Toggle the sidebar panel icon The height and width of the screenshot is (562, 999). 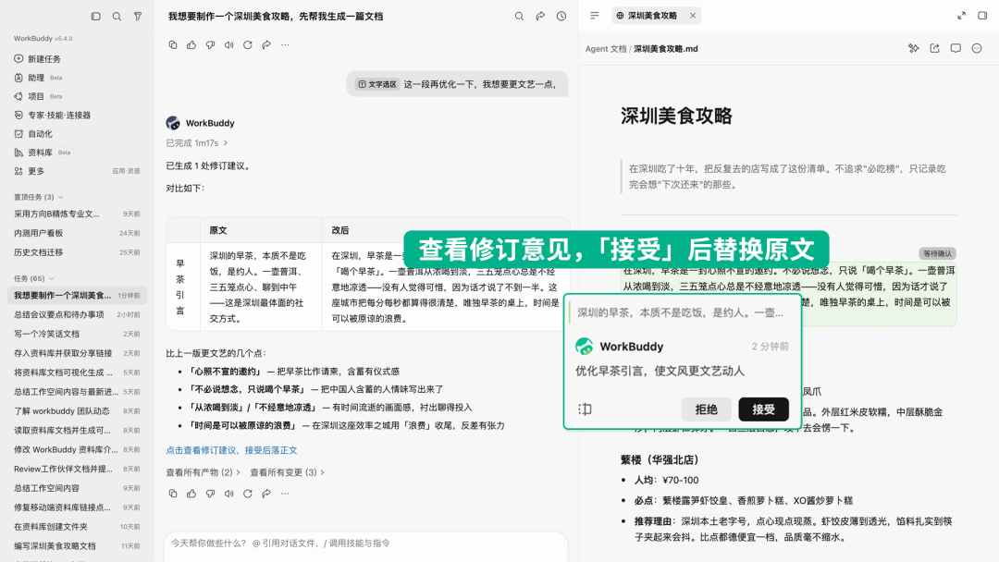[x=95, y=17]
